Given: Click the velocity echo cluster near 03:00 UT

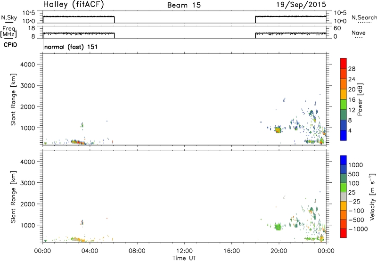Looking at the screenshot, I should pos(77,239).
